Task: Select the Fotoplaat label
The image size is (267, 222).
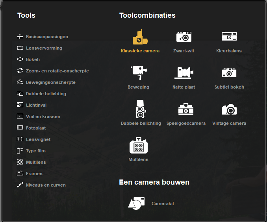Action: 36,128
